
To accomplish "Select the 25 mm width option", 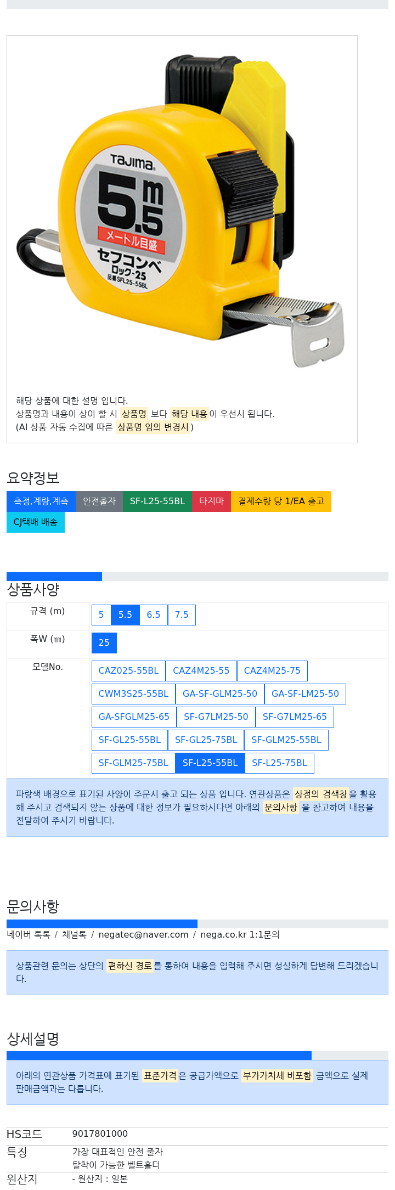I will click(104, 643).
